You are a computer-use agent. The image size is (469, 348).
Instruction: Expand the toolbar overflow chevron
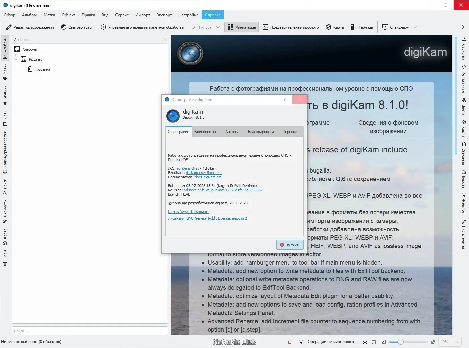pyautogui.click(x=463, y=27)
